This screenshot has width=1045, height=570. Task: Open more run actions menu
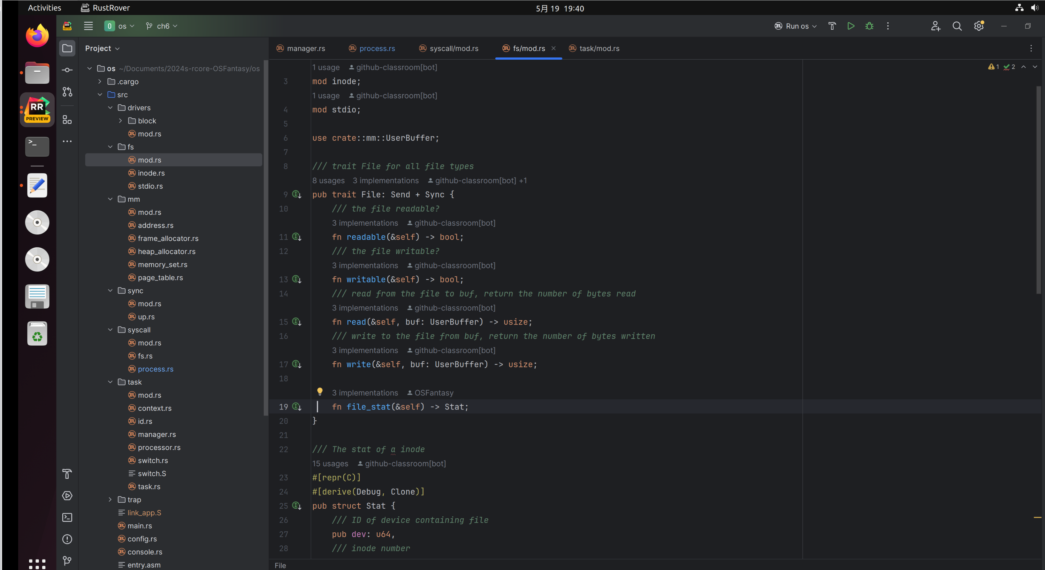888,26
